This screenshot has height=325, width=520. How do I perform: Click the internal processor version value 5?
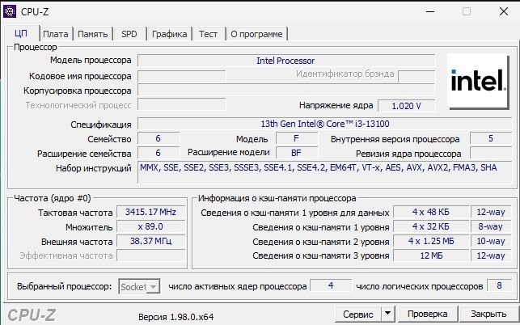point(491,138)
